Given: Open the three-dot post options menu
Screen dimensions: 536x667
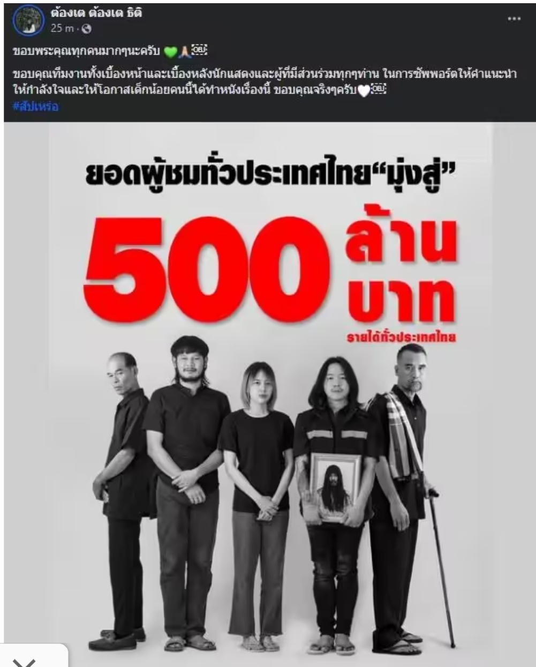Looking at the screenshot, I should [x=515, y=19].
